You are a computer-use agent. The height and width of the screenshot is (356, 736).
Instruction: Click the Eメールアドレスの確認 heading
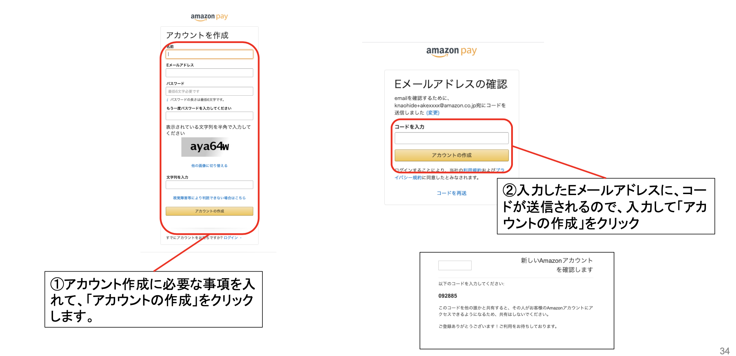[451, 84]
